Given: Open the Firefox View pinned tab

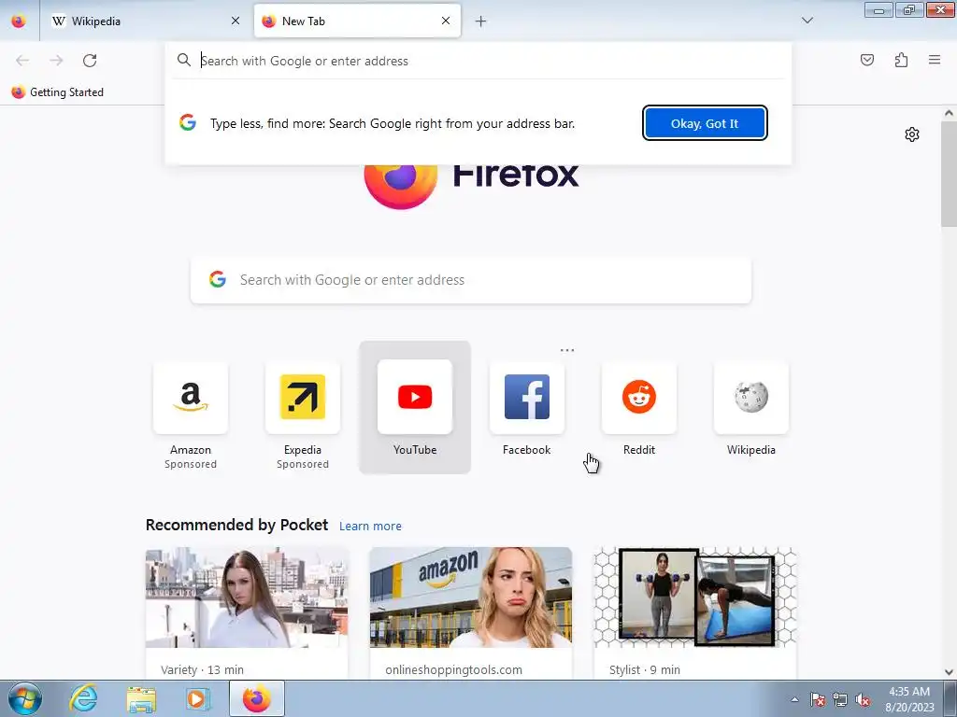Looking at the screenshot, I should tap(19, 21).
